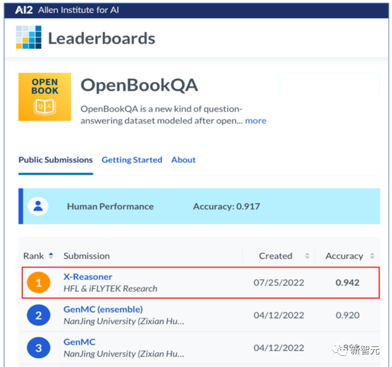Click NanJing University text under GenMC (ensemble)
The width and height of the screenshot is (392, 367).
124,321
